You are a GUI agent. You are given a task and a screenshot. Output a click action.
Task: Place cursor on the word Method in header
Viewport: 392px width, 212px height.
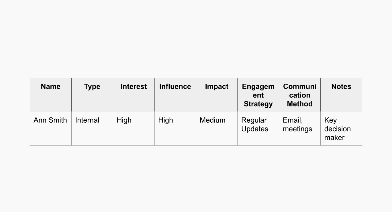pyautogui.click(x=299, y=104)
